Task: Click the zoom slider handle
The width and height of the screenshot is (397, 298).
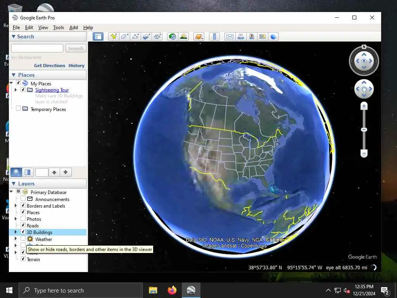Action: point(364,130)
